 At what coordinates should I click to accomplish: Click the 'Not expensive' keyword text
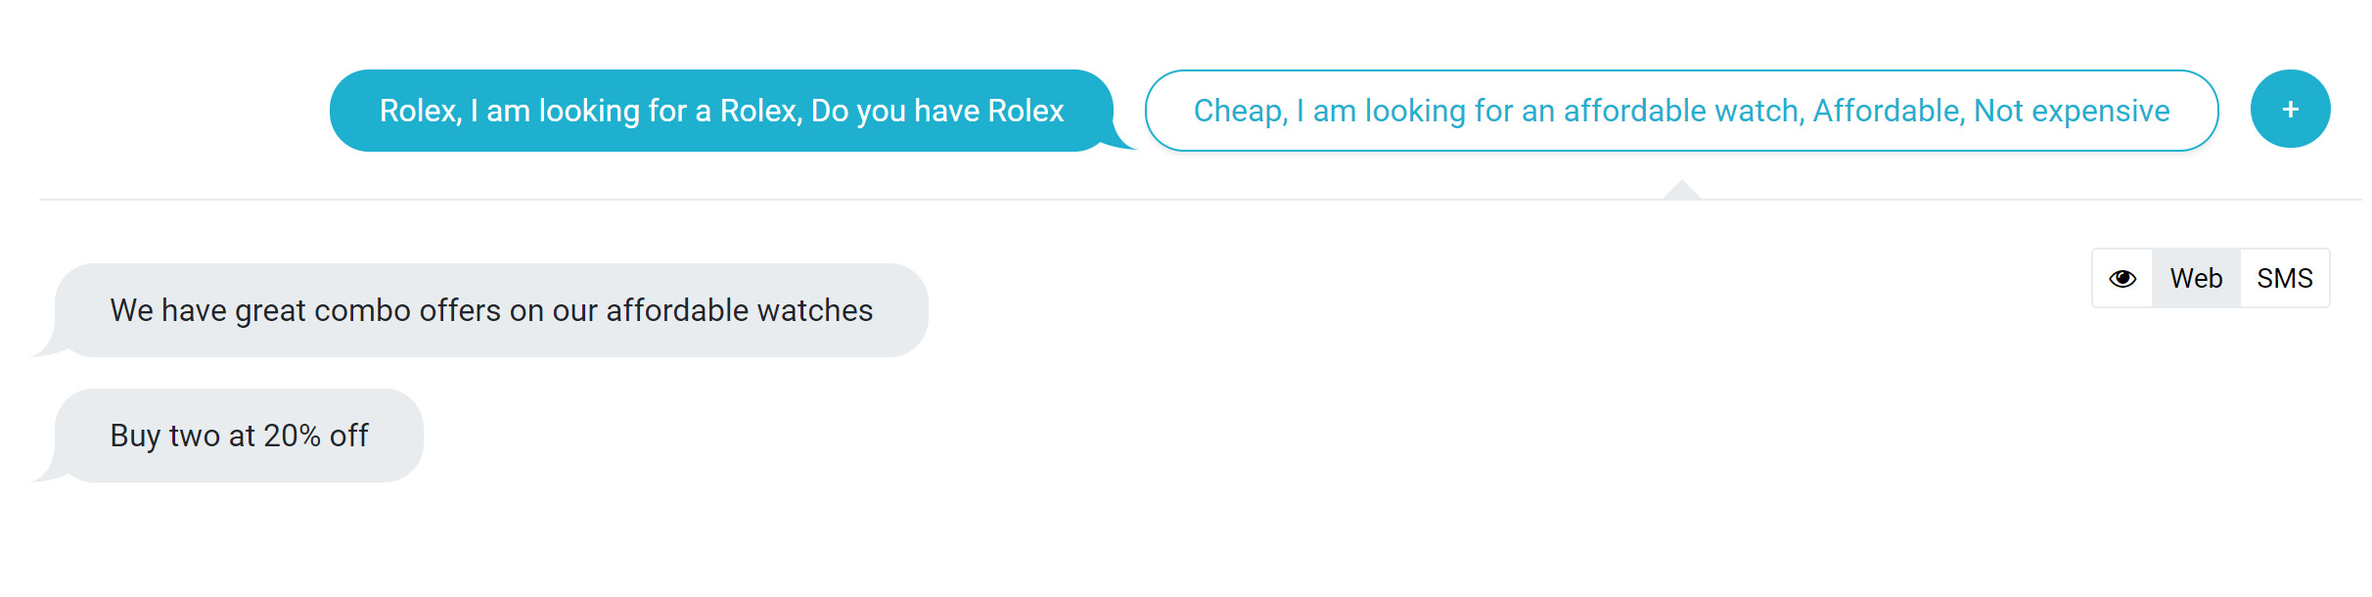click(2072, 111)
